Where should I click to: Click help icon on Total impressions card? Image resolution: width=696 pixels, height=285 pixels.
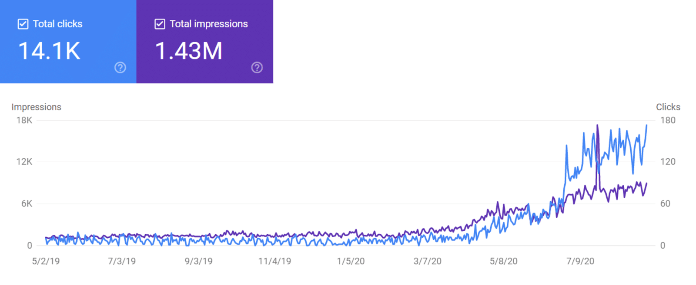[x=257, y=68]
